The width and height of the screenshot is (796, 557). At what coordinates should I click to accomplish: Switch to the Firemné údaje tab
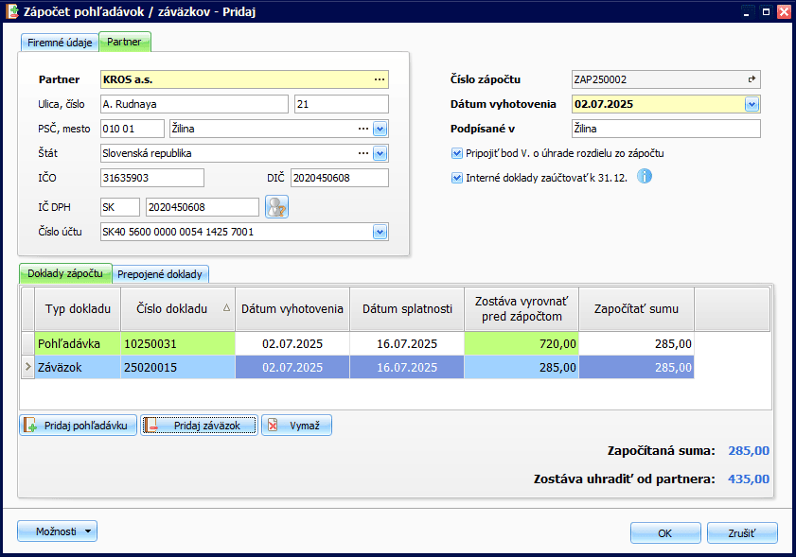(x=59, y=43)
